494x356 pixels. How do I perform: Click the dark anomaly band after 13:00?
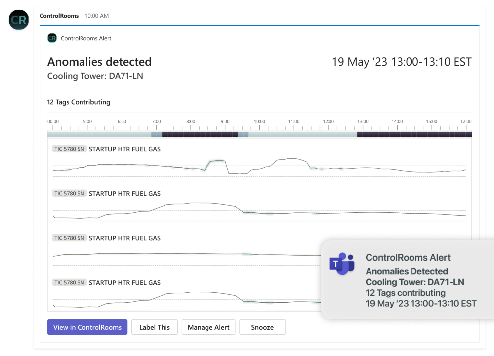pyautogui.click(x=414, y=134)
